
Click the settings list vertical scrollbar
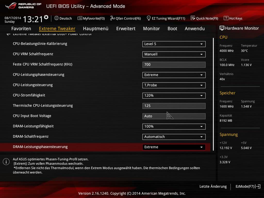[x=213, y=94]
